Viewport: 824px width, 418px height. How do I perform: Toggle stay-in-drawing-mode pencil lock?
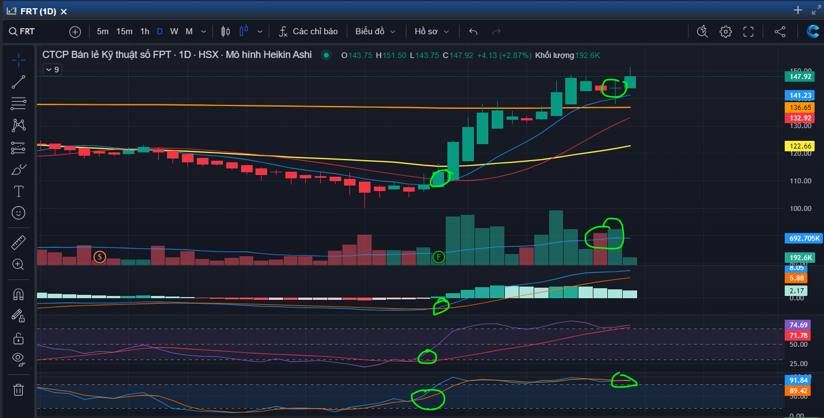[x=19, y=316]
